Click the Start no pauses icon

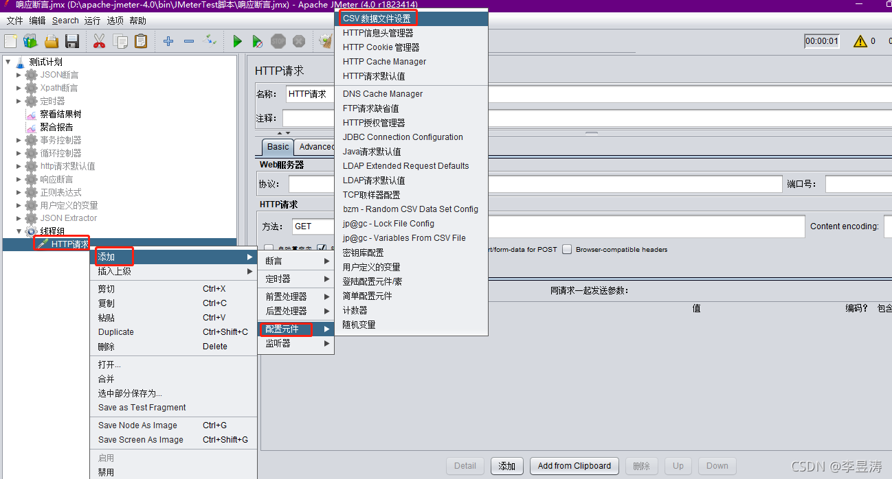pyautogui.click(x=258, y=41)
